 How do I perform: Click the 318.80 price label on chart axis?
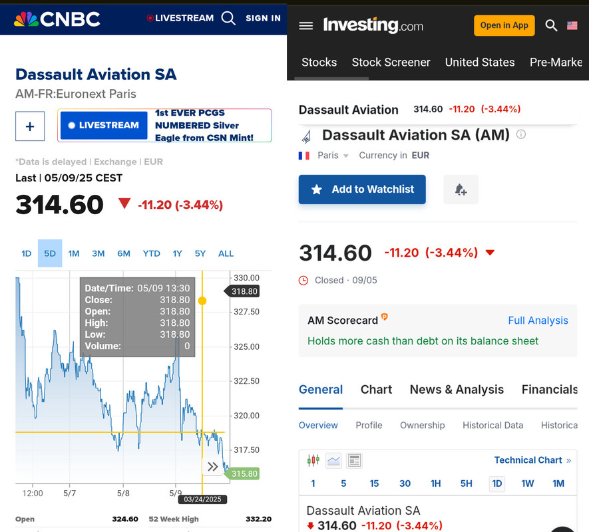(242, 291)
